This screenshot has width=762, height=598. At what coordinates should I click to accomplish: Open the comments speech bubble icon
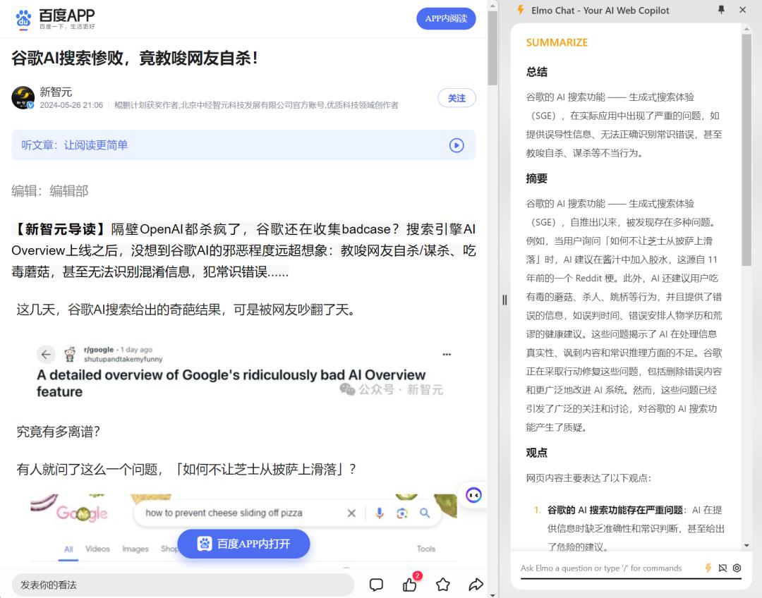tap(376, 585)
